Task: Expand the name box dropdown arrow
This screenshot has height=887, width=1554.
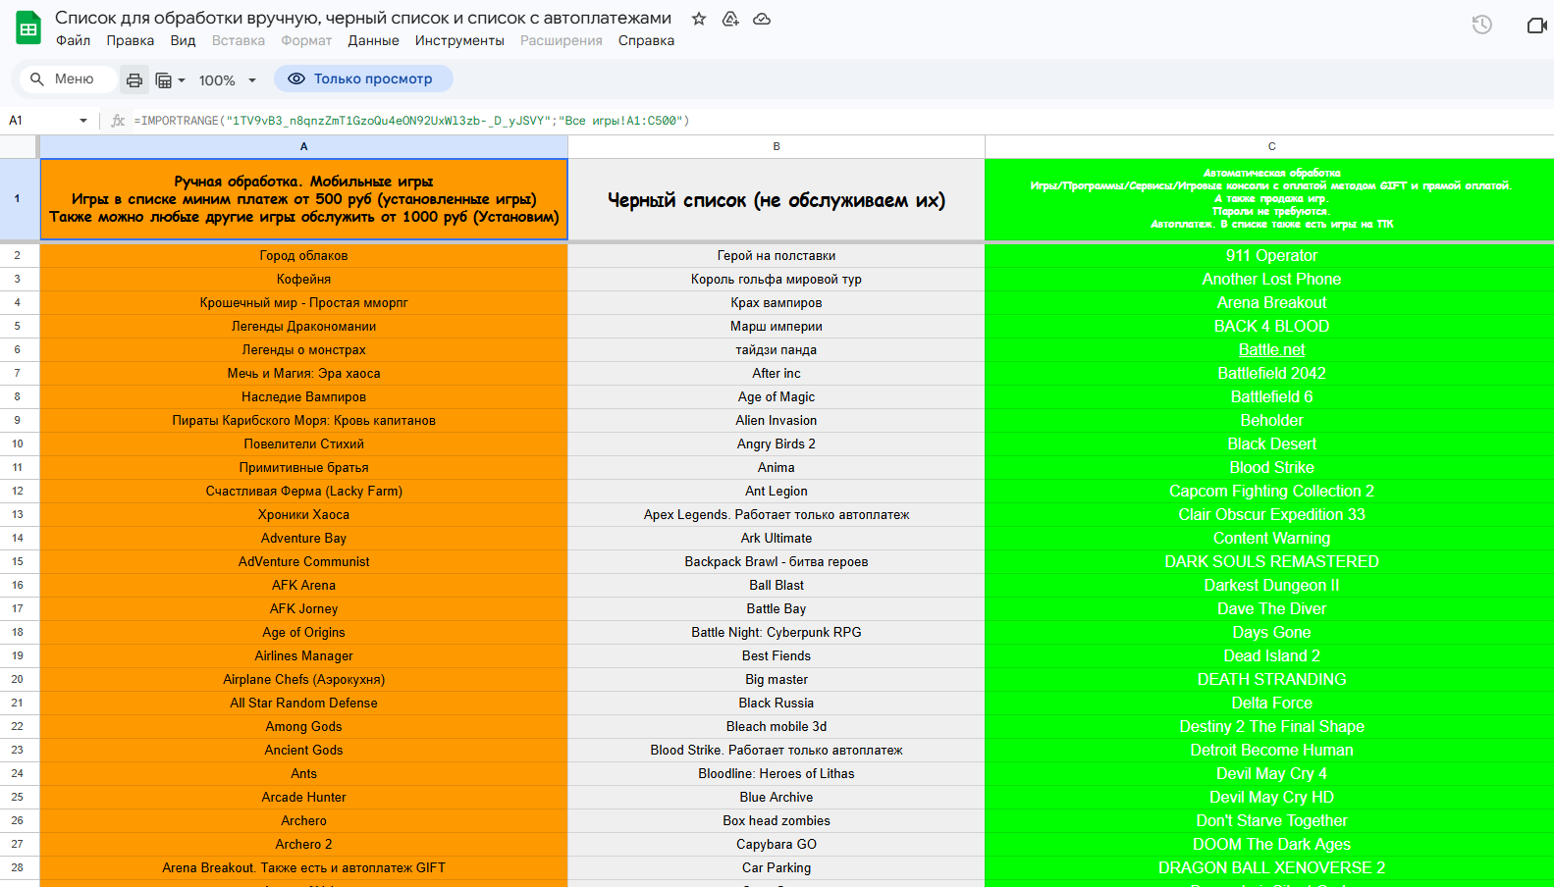Action: tap(83, 121)
